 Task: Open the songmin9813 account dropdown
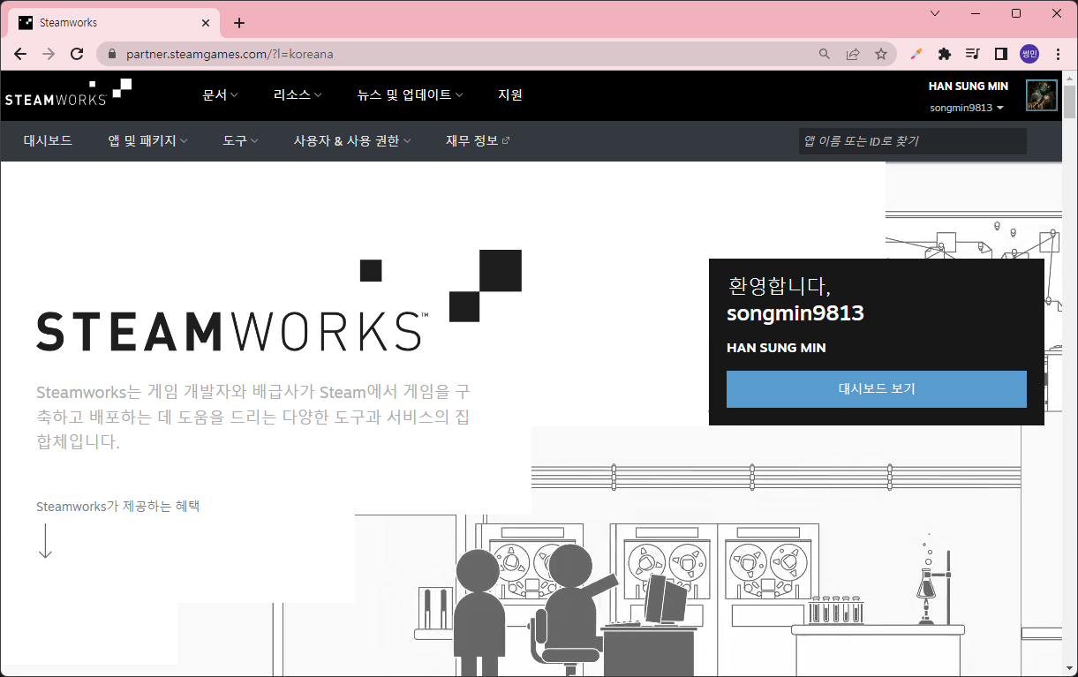tap(968, 108)
